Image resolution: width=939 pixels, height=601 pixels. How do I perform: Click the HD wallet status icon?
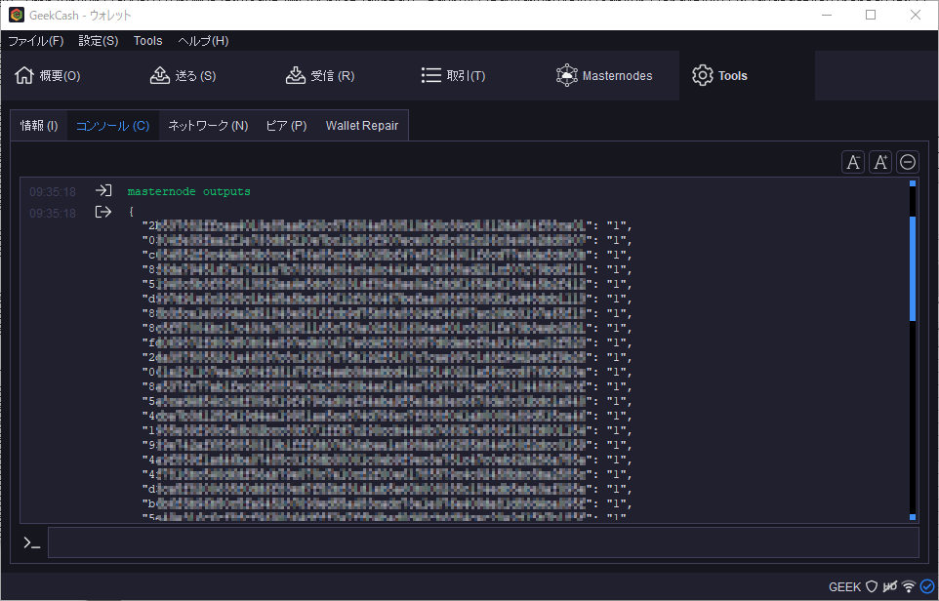(x=890, y=586)
